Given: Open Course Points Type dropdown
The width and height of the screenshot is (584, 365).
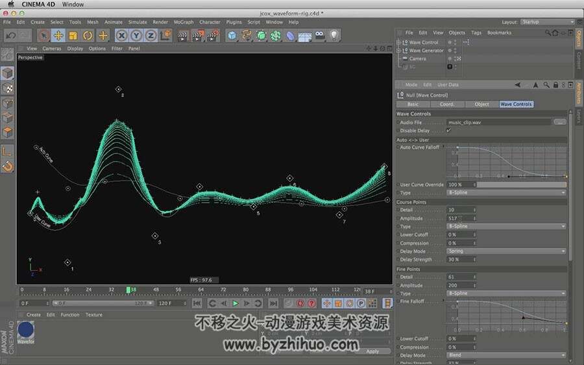Looking at the screenshot, I should [506, 226].
